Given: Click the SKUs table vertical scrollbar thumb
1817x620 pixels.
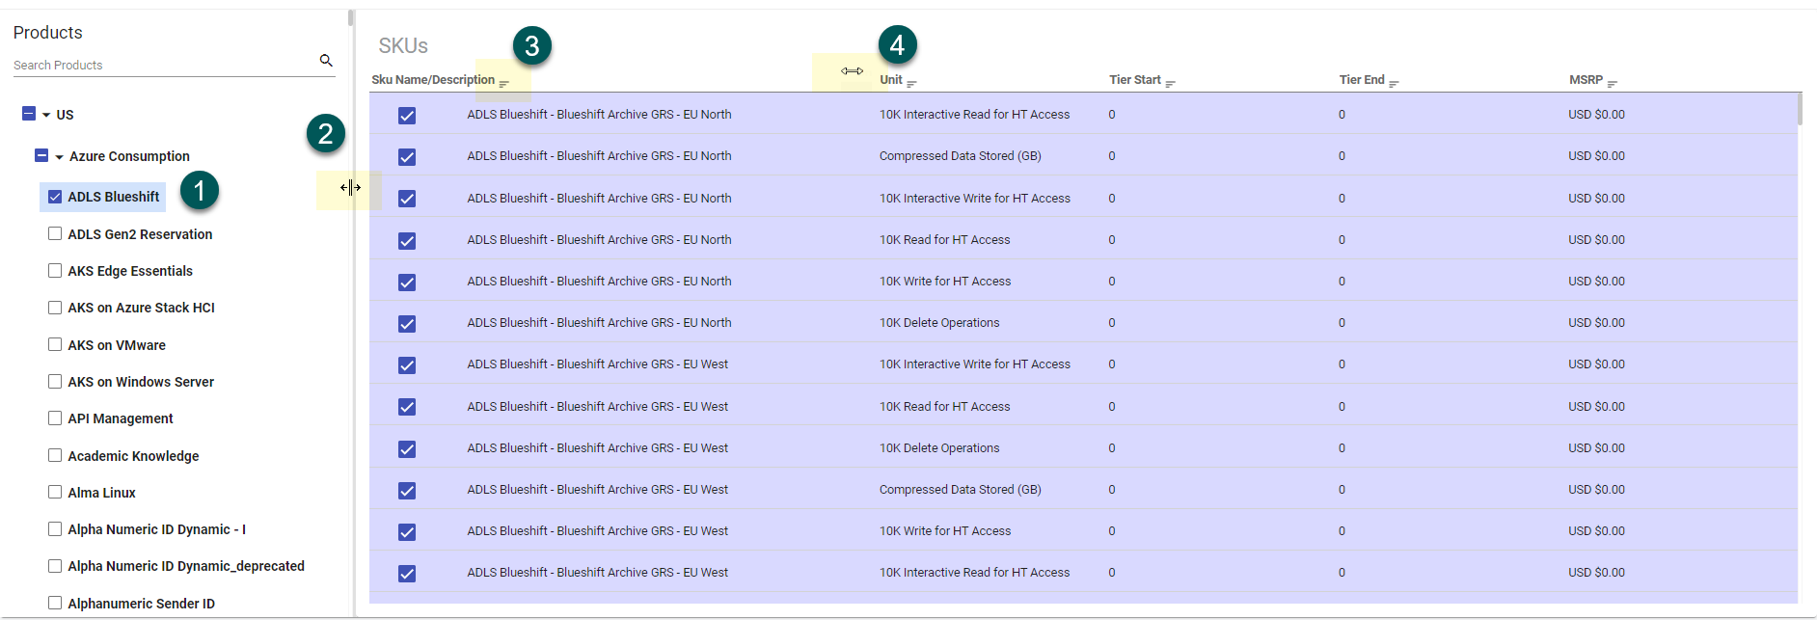Looking at the screenshot, I should 1800,109.
